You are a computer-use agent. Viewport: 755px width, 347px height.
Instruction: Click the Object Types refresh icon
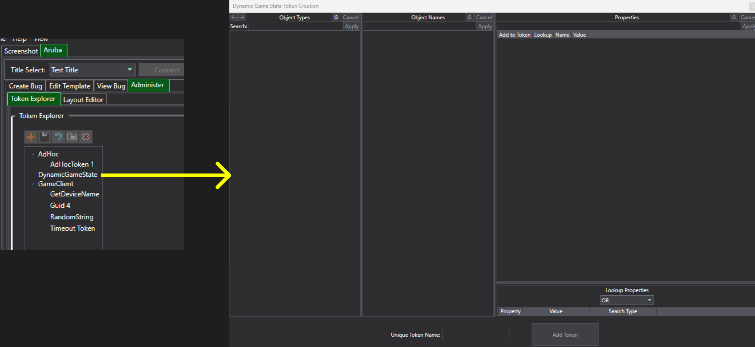coord(336,17)
